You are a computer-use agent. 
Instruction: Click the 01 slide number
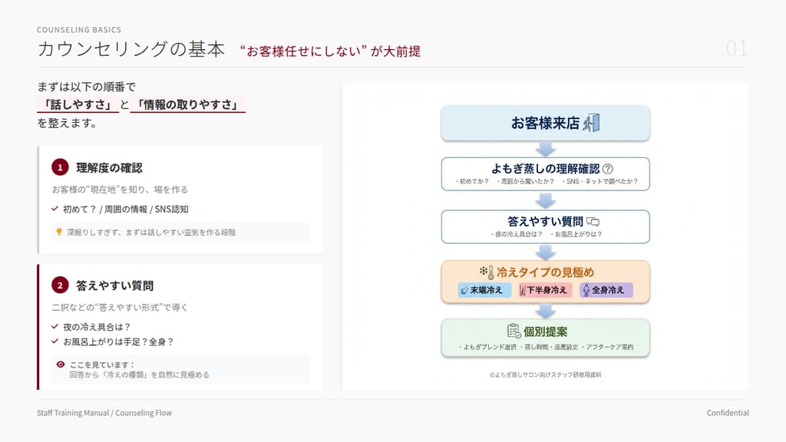tap(736, 49)
